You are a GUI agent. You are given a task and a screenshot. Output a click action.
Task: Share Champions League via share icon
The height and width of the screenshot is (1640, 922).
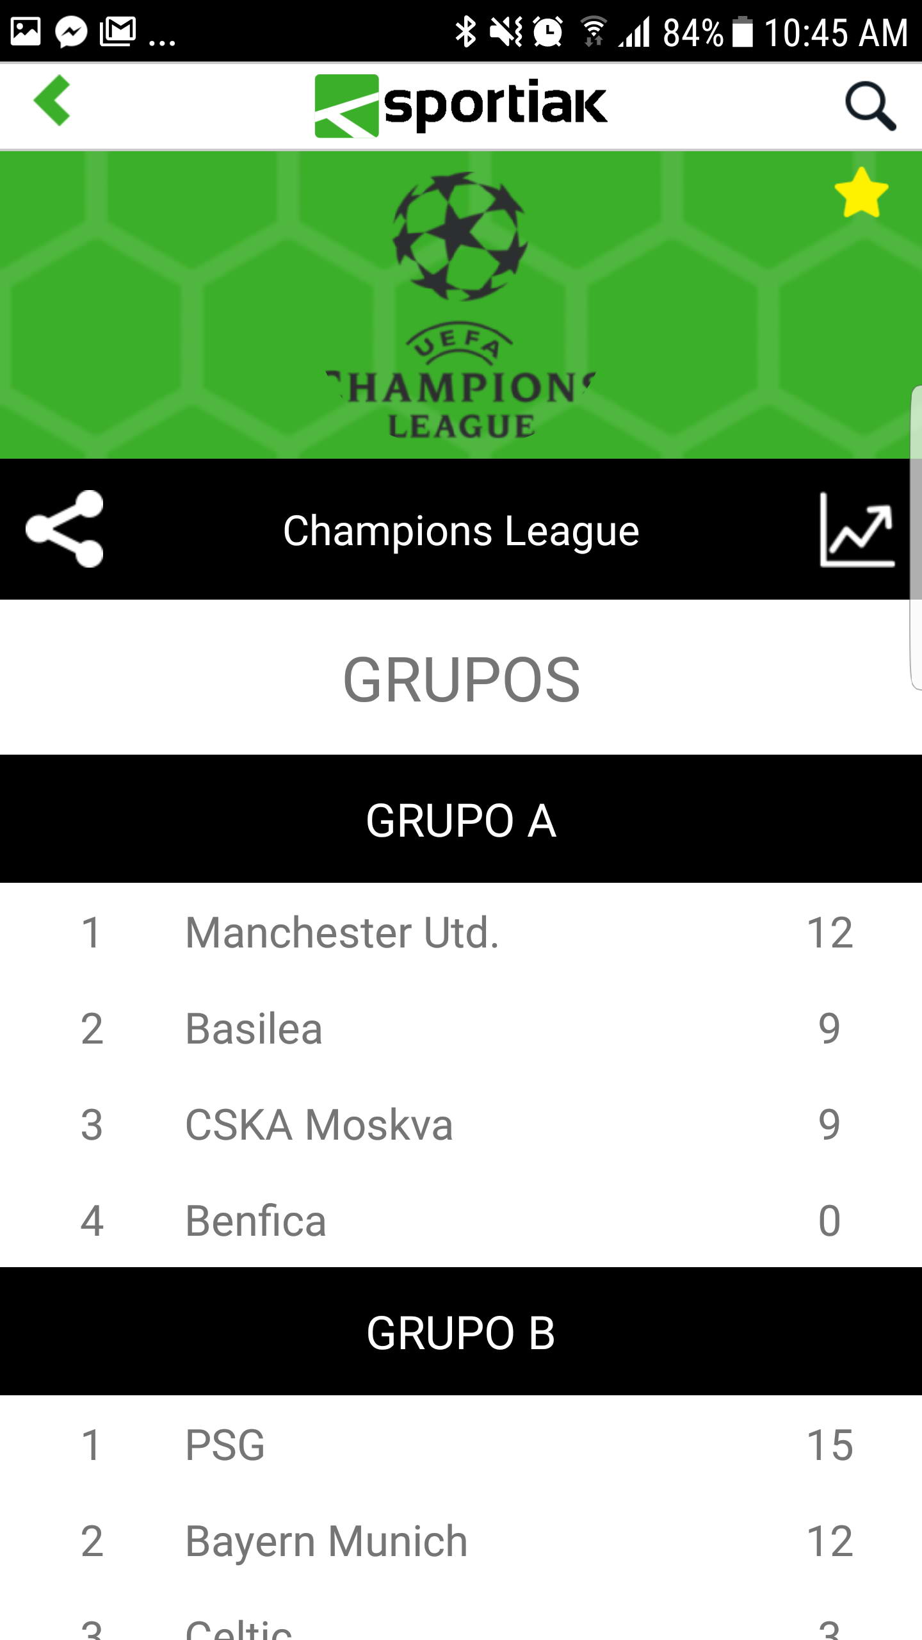click(x=65, y=529)
